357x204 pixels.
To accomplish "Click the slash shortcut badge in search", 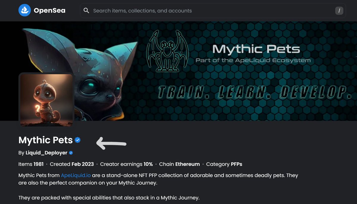I will point(339,11).
